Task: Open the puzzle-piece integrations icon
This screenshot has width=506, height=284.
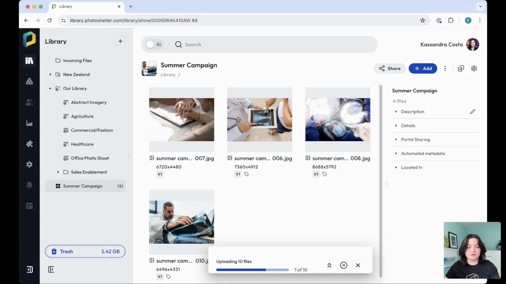Action: [x=29, y=144]
